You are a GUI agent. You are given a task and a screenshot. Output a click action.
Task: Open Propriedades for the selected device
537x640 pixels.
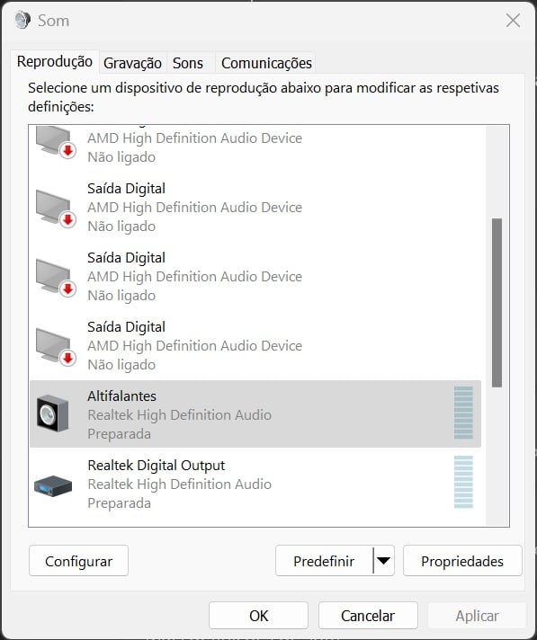click(x=462, y=561)
